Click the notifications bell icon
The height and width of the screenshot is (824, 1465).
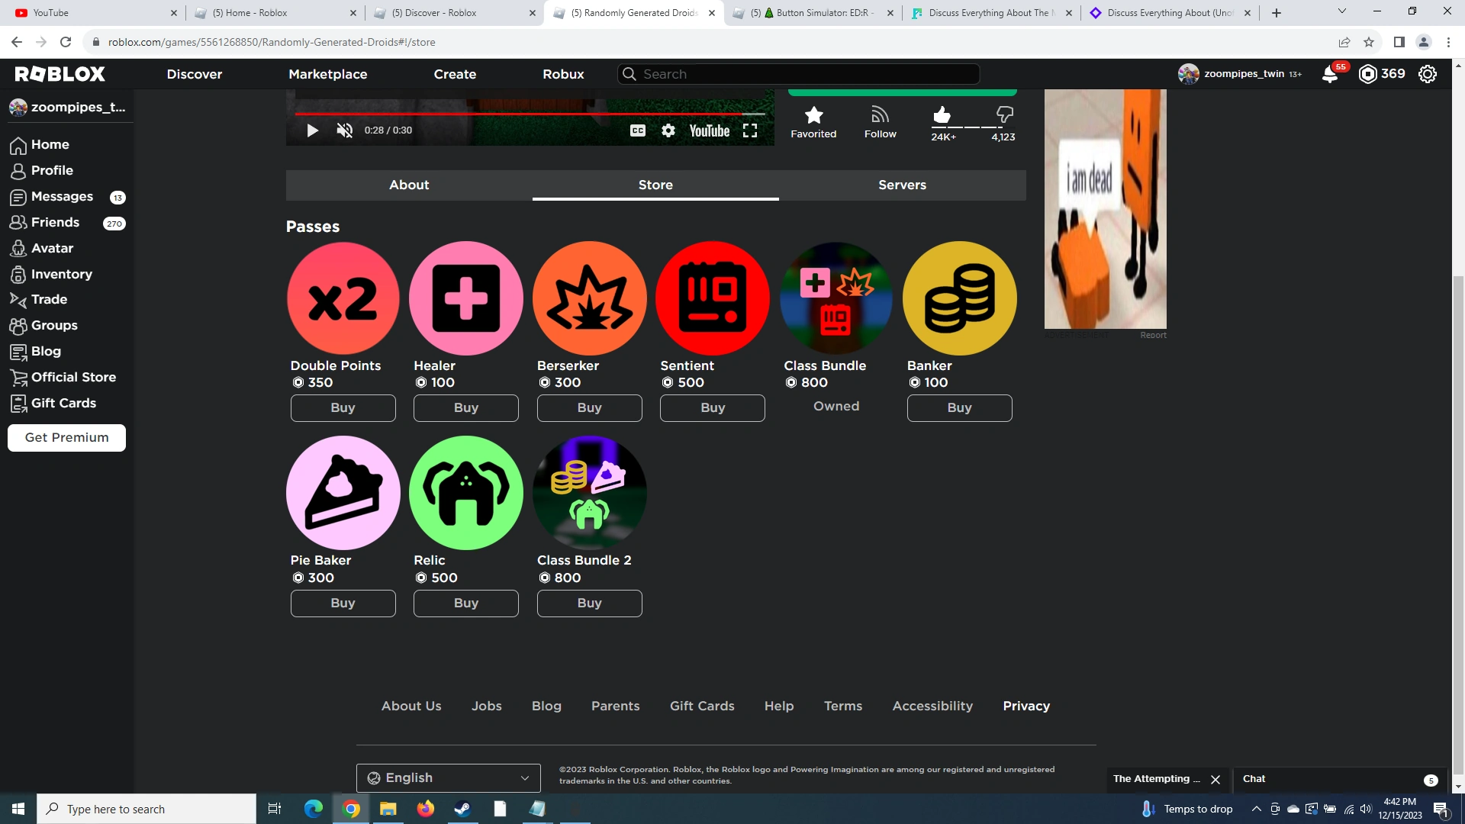[x=1329, y=75]
